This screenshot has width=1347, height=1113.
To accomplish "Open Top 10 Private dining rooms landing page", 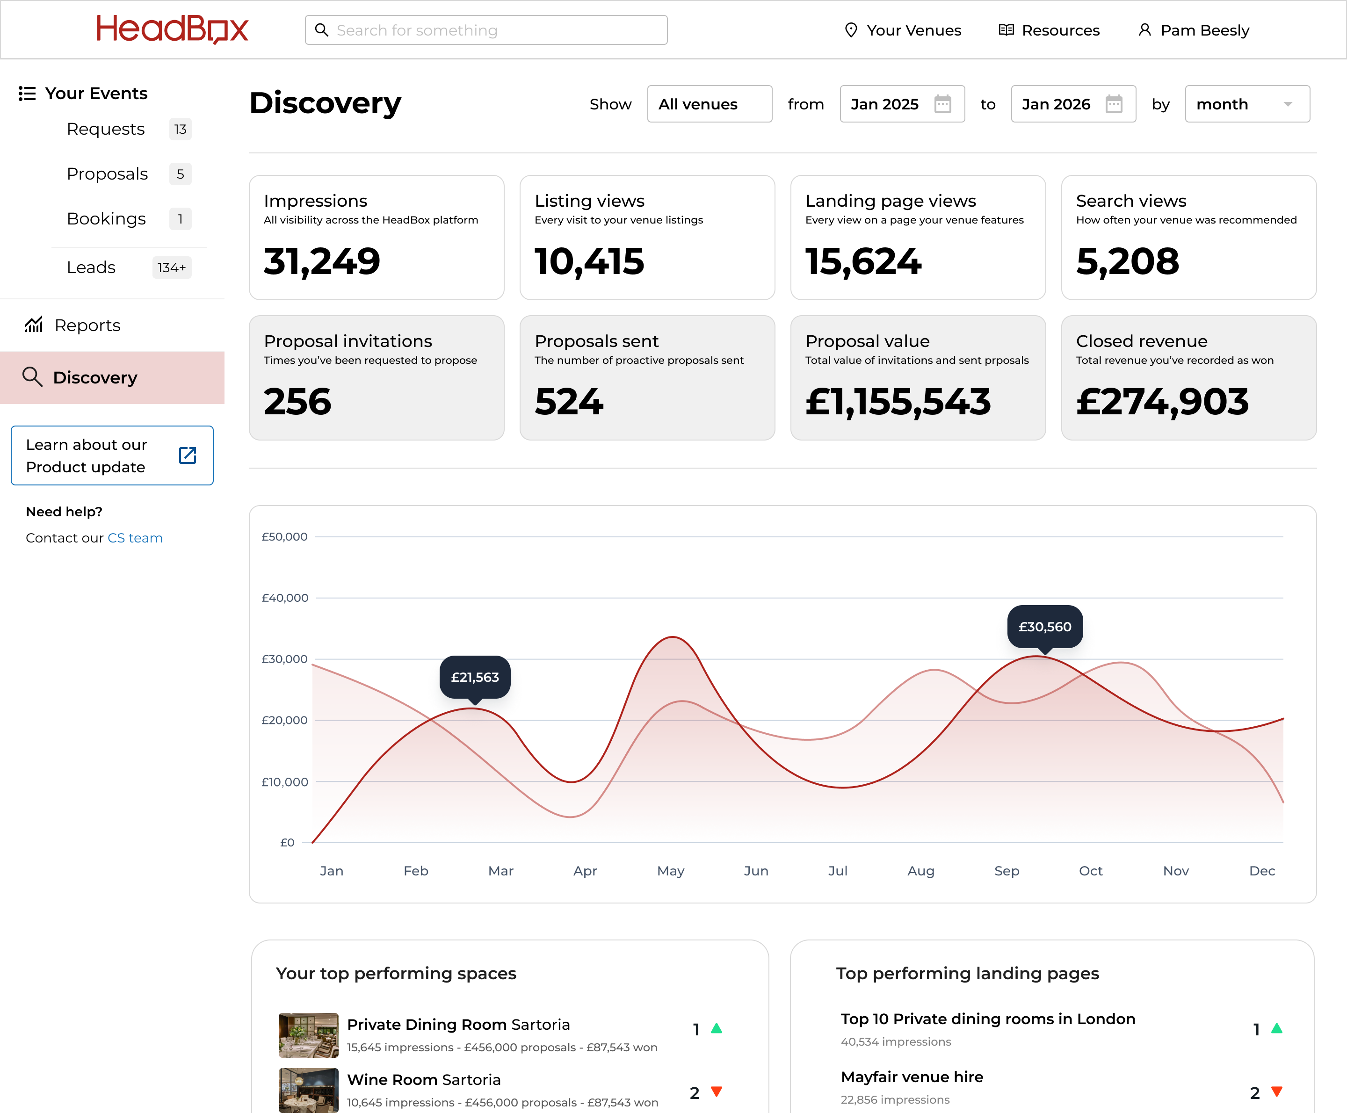I will (x=987, y=1019).
